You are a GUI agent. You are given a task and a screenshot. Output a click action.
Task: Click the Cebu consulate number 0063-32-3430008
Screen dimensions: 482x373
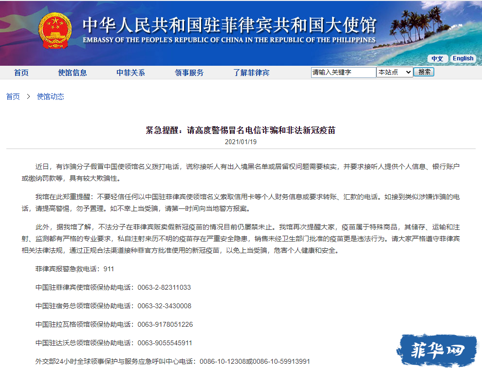(x=165, y=306)
